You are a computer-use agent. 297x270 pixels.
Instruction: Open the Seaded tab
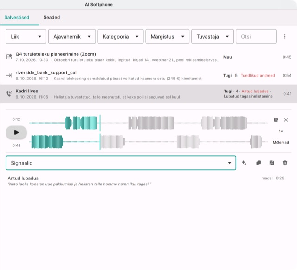coord(52,18)
